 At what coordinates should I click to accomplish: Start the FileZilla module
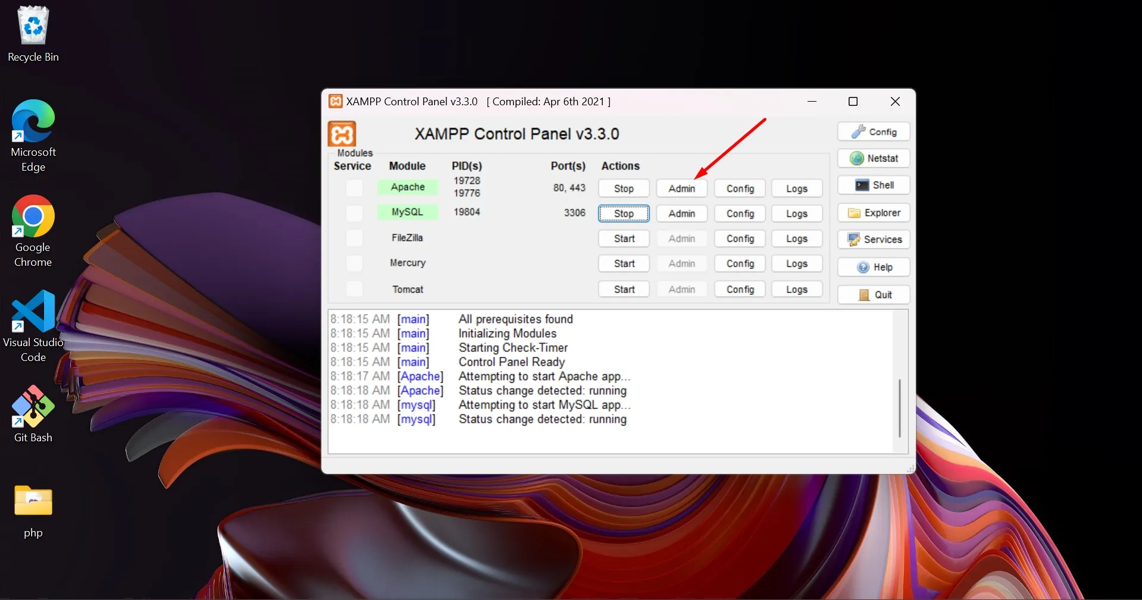coord(624,238)
